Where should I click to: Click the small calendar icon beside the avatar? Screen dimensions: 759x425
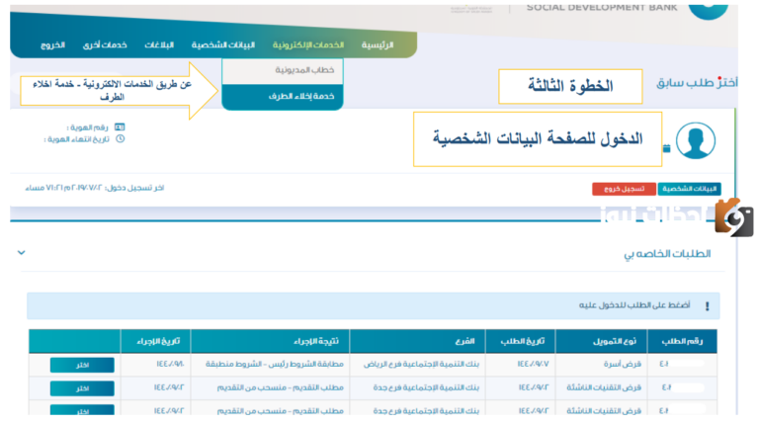(666, 148)
